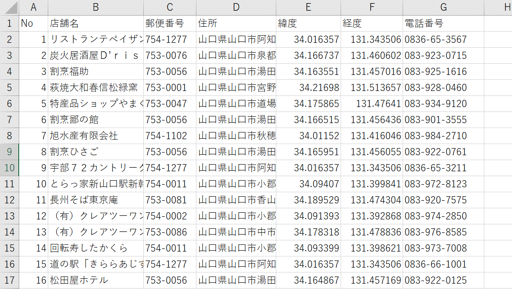Screen dimensions: 512x289
Task: Select the 回転寿したかくら cell
Action: pos(96,248)
